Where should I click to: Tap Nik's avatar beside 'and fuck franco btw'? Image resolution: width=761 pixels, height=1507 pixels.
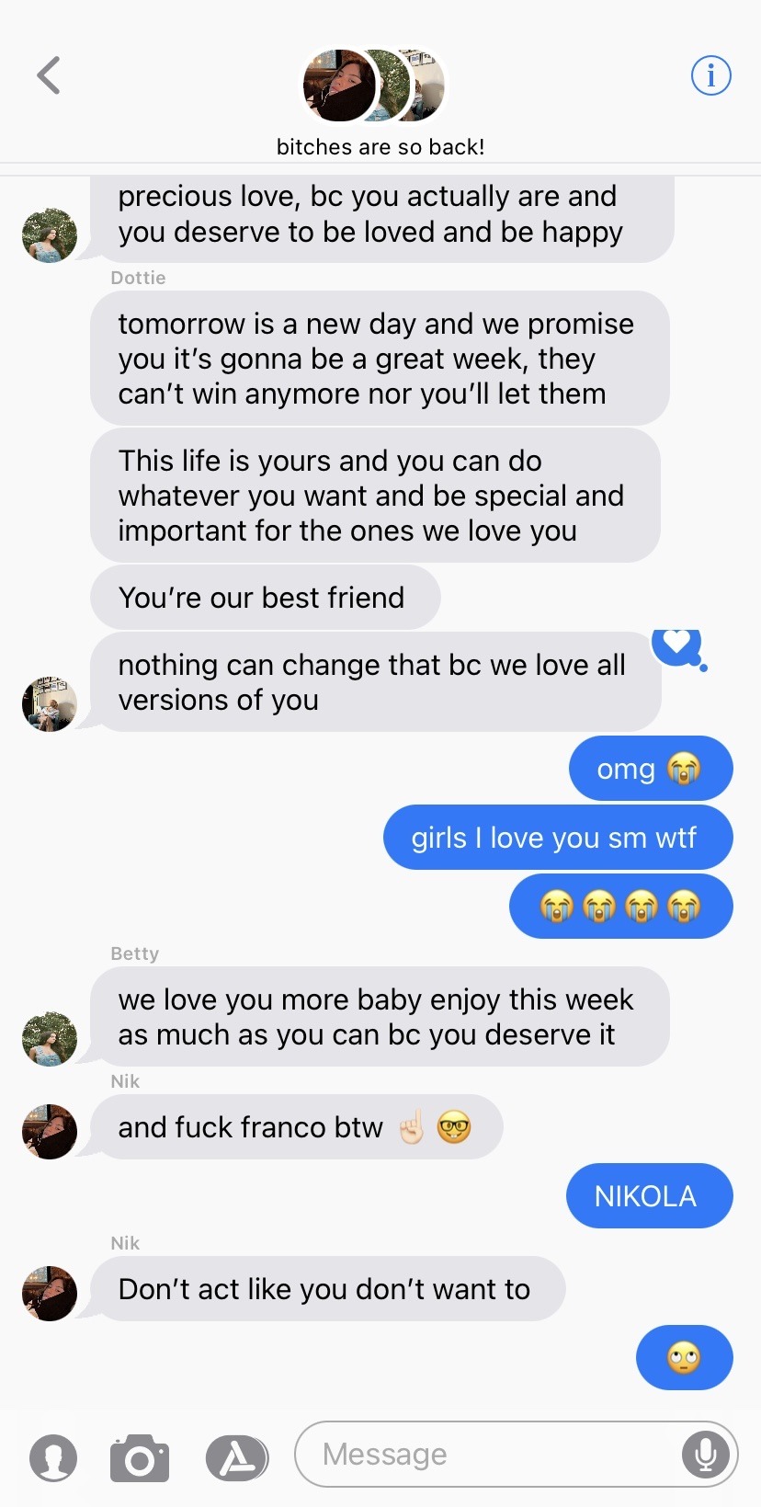click(50, 1131)
